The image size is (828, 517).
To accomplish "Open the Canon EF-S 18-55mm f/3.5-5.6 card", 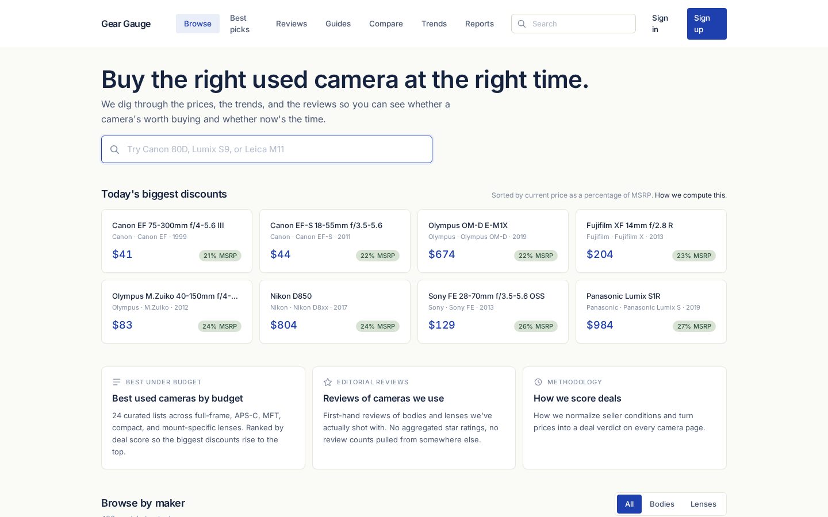I will click(335, 241).
